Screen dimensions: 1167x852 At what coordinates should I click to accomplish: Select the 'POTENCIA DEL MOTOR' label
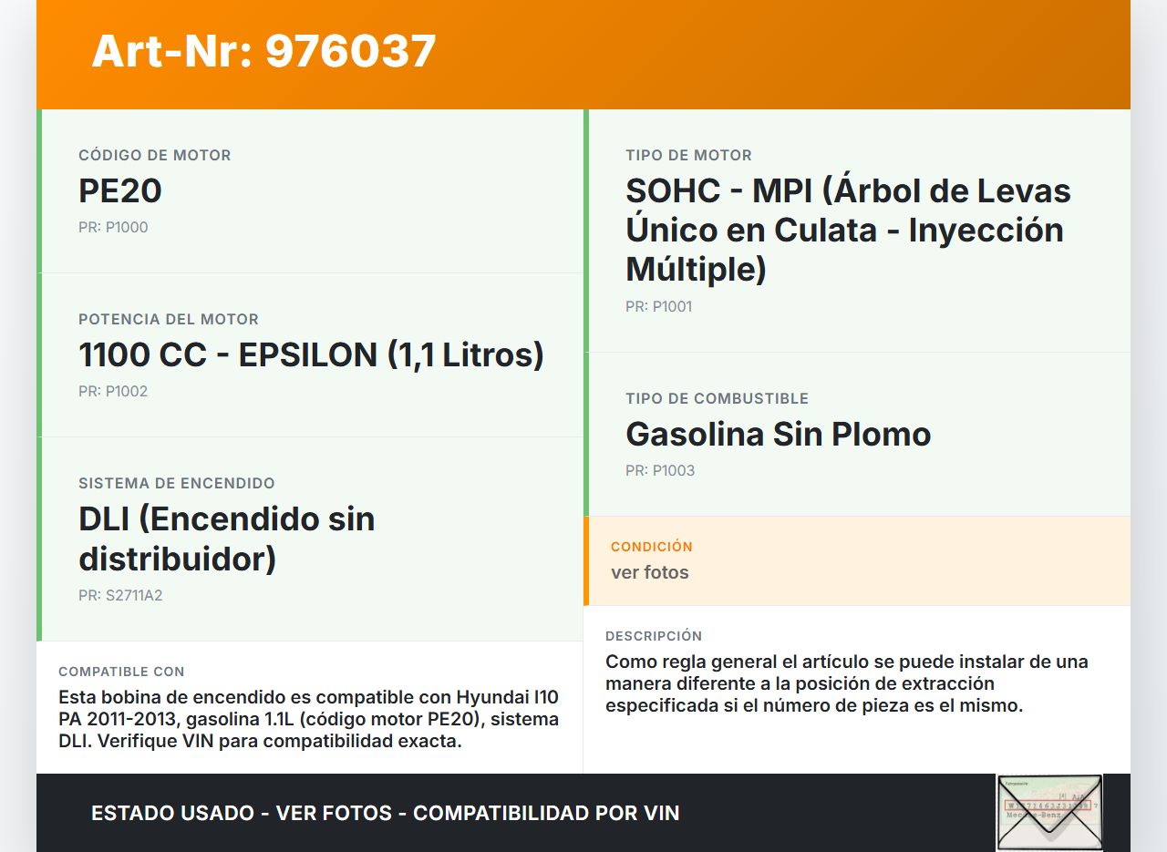169,319
